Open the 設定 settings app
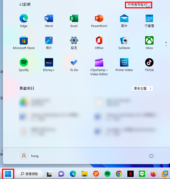 [x=74, y=43]
